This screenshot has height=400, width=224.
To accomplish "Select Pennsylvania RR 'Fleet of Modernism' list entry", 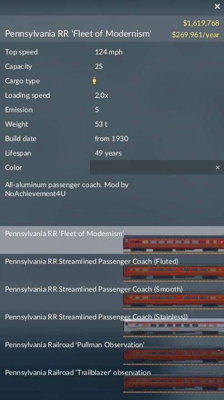I will [112, 240].
